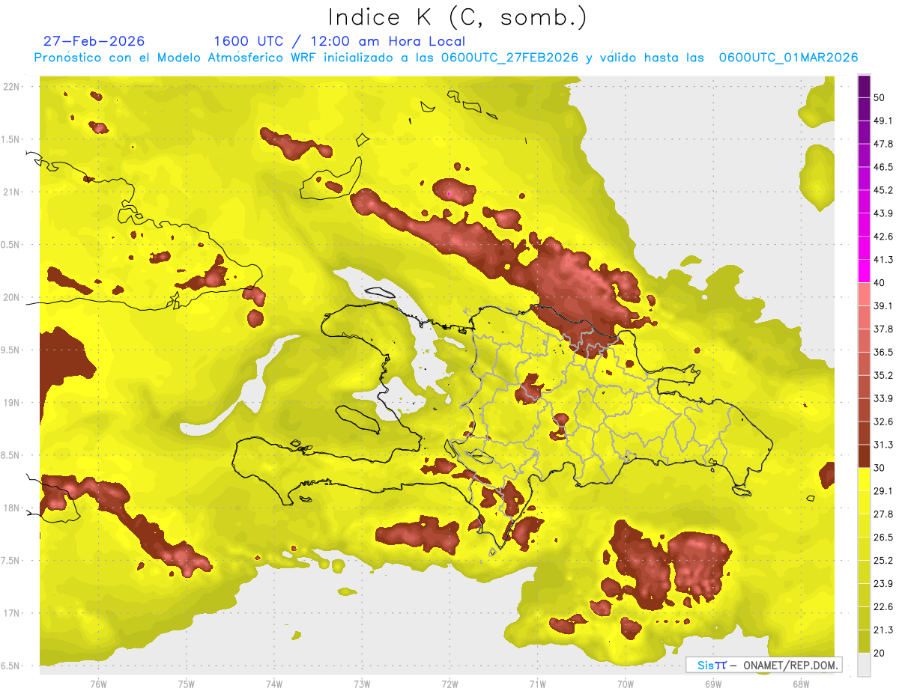Click the colorbar label "45.2"
This screenshot has width=899, height=694.
pos(883,190)
